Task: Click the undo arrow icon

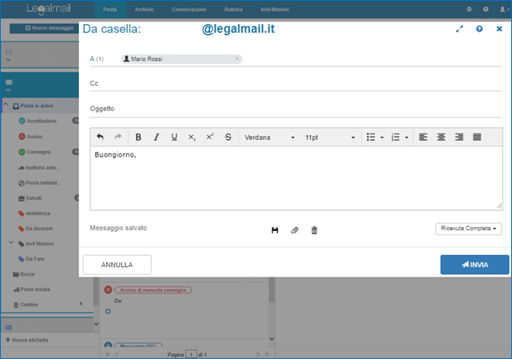Action: coord(100,138)
